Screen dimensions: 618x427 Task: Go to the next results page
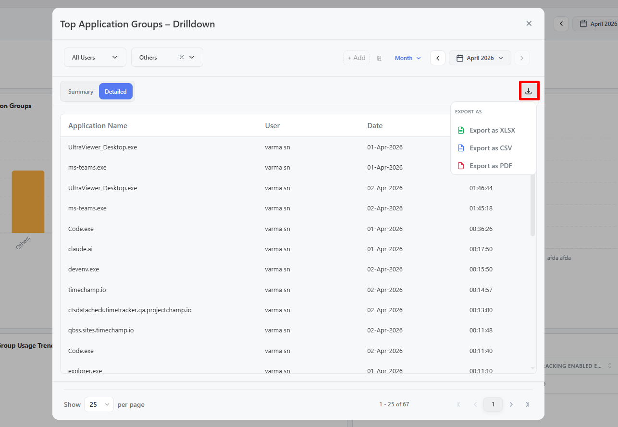pos(511,404)
